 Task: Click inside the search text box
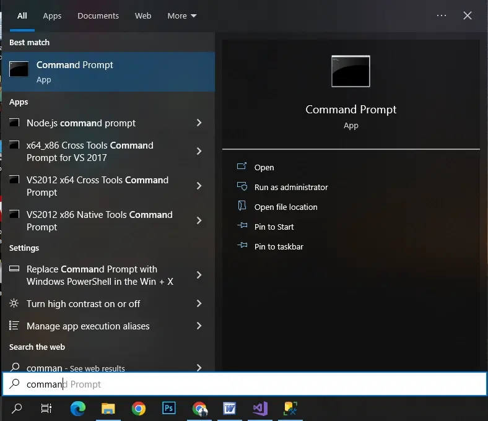[x=245, y=384]
